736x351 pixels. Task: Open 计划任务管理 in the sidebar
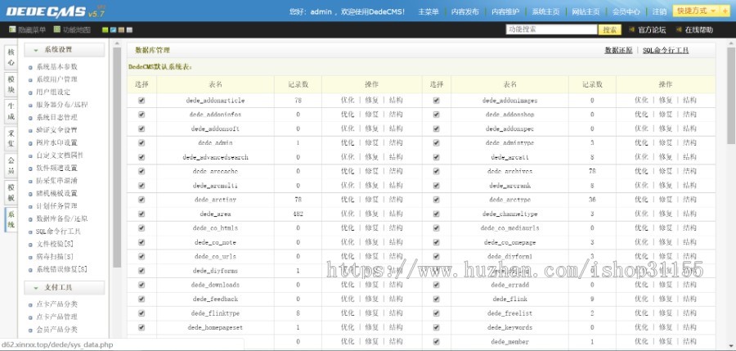(56, 206)
